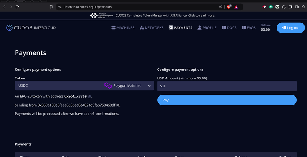Click the Polygon Mainnet chain icon
Image resolution: width=307 pixels, height=157 pixels.
point(108,85)
